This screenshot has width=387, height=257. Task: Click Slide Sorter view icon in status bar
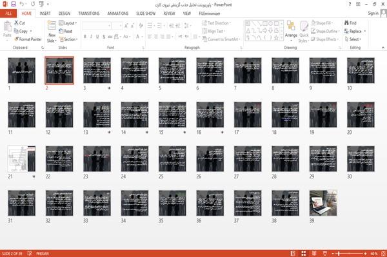click(304, 254)
